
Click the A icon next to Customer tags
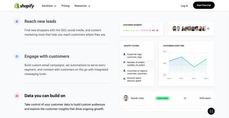(124, 54)
